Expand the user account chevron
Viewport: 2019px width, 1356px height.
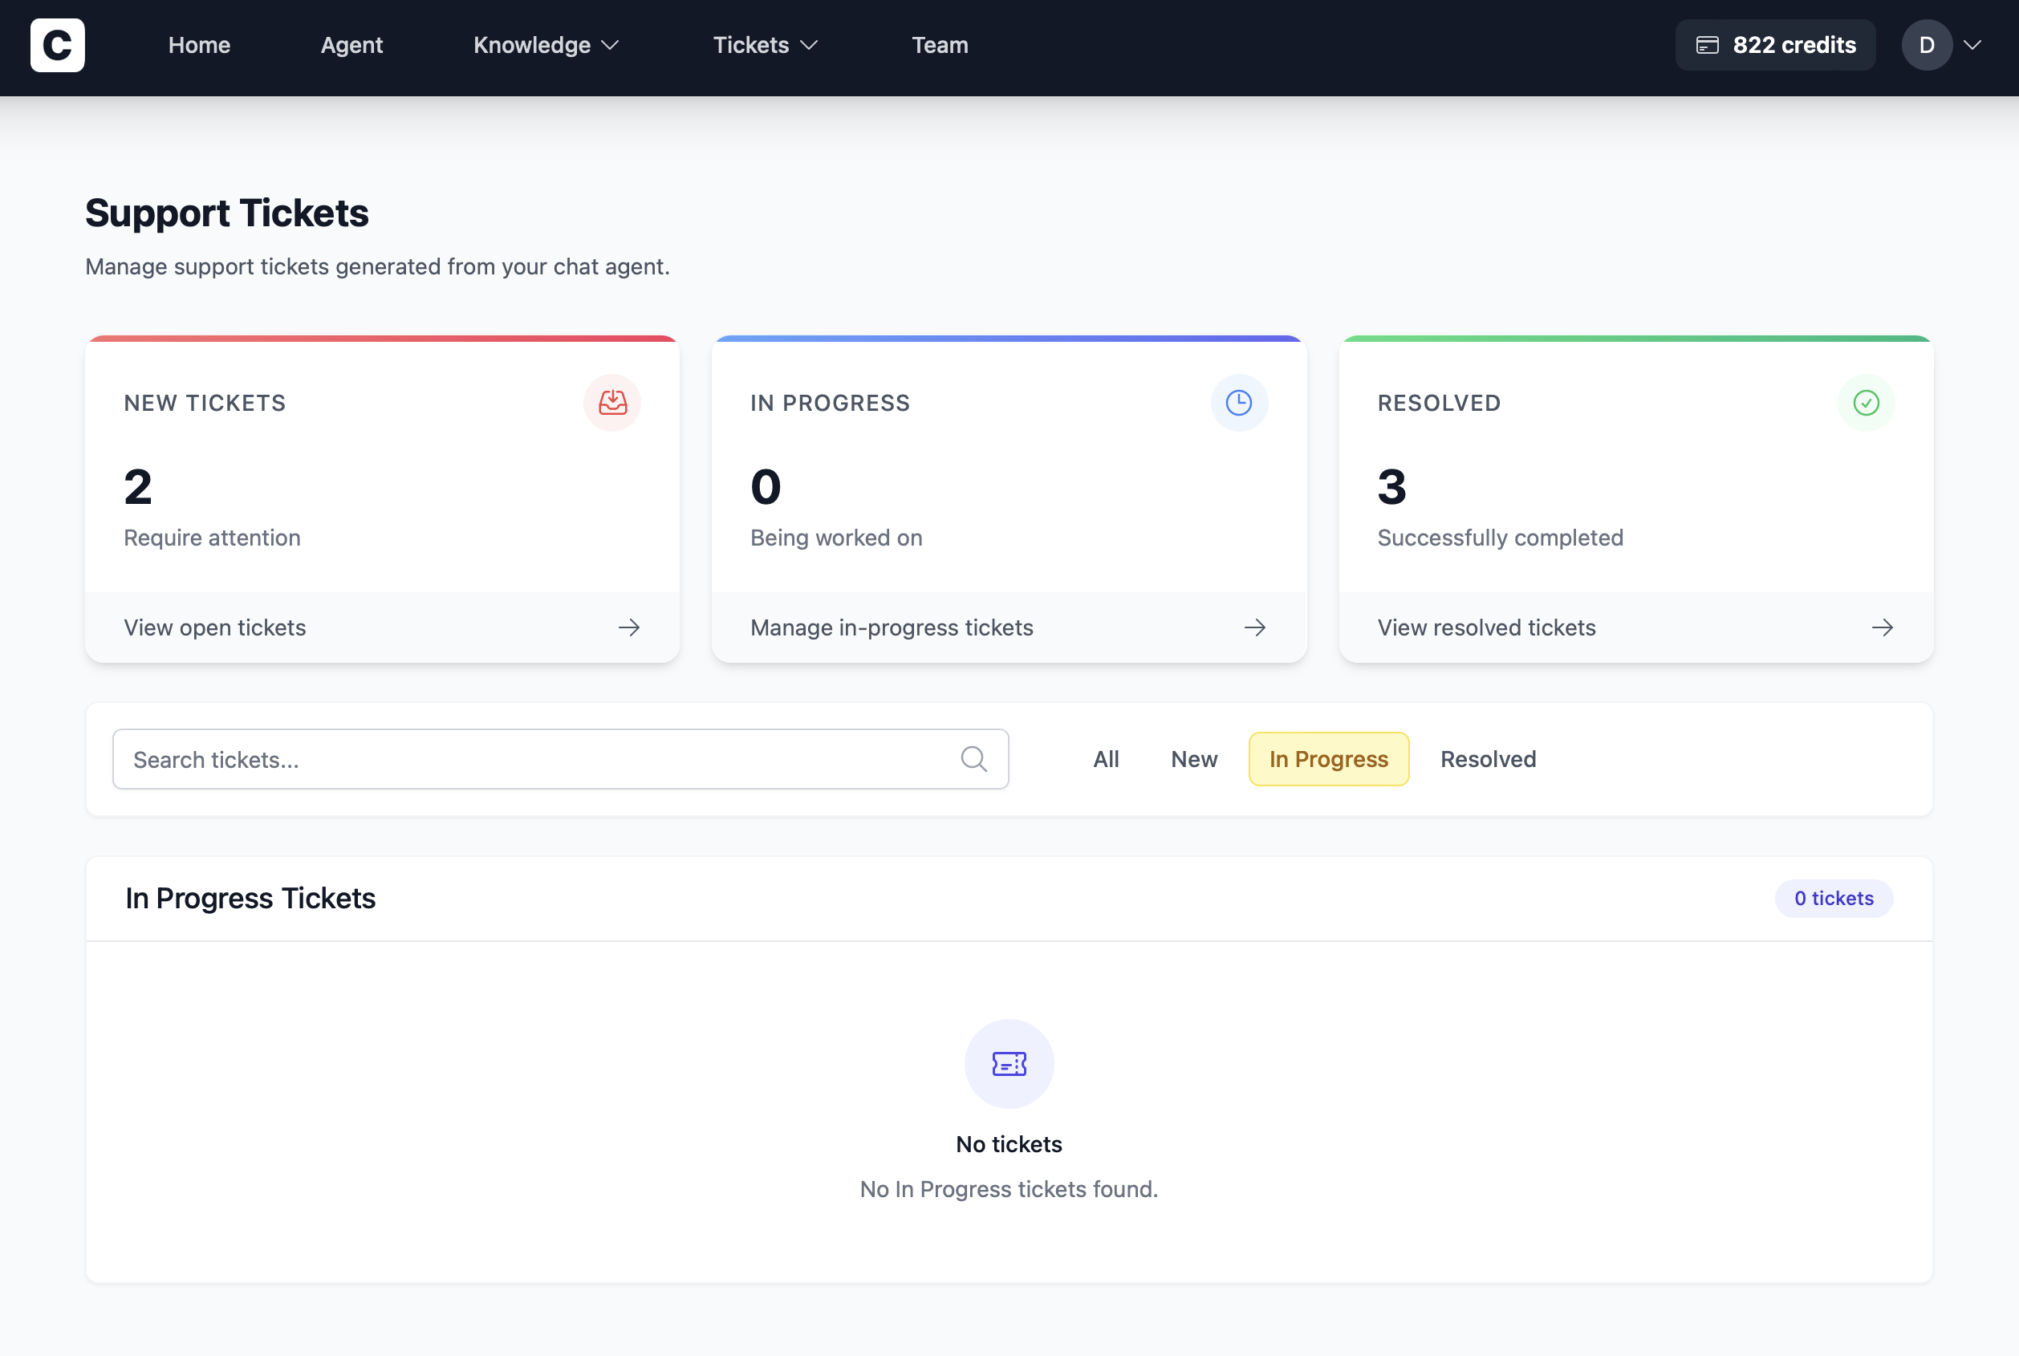1972,45
